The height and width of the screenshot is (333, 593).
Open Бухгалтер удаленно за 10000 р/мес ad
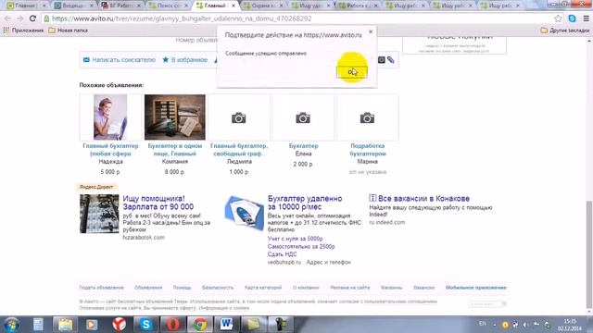coord(305,203)
